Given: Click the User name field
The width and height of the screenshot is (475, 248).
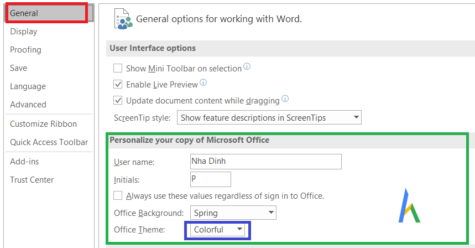Looking at the screenshot, I should click(265, 162).
